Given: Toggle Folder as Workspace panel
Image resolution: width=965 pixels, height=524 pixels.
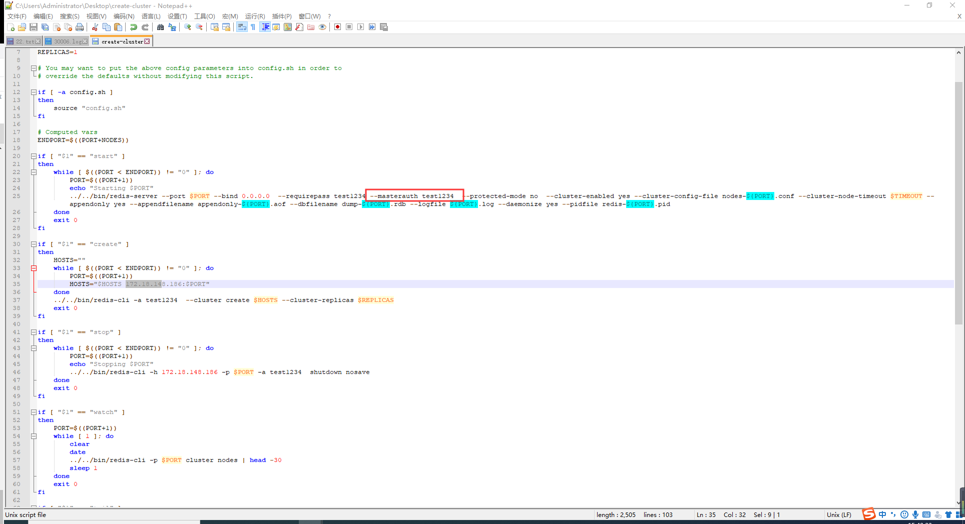Looking at the screenshot, I should pyautogui.click(x=311, y=27).
